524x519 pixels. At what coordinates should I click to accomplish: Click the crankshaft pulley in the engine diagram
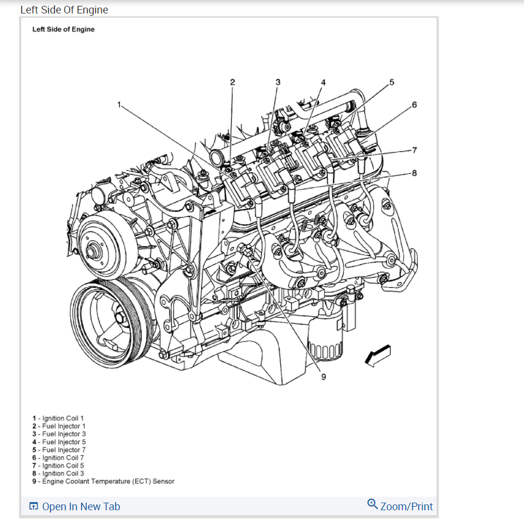coord(112,324)
